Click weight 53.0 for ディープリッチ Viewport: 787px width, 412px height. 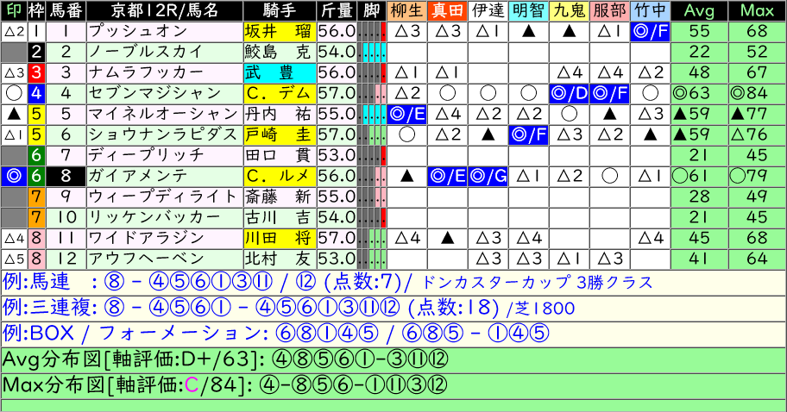pyautogui.click(x=337, y=155)
